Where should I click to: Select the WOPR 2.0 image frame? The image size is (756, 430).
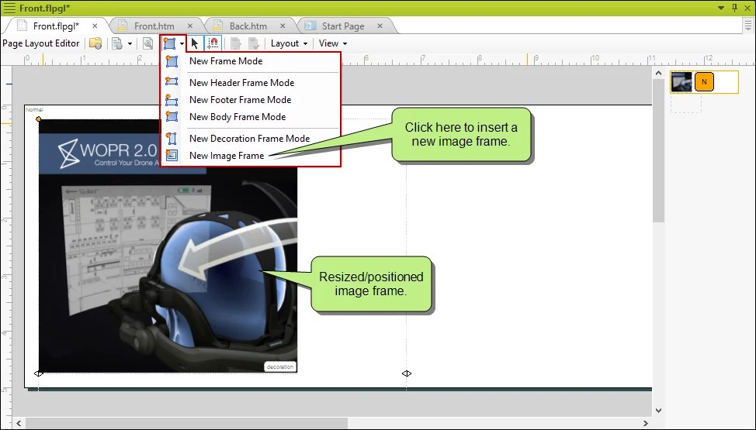click(168, 246)
